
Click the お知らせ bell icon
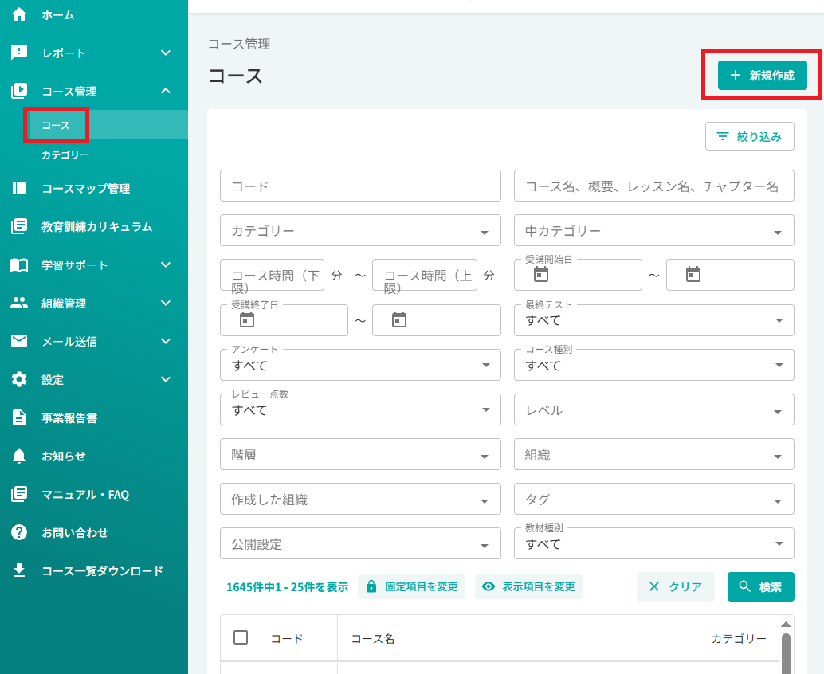tap(19, 456)
